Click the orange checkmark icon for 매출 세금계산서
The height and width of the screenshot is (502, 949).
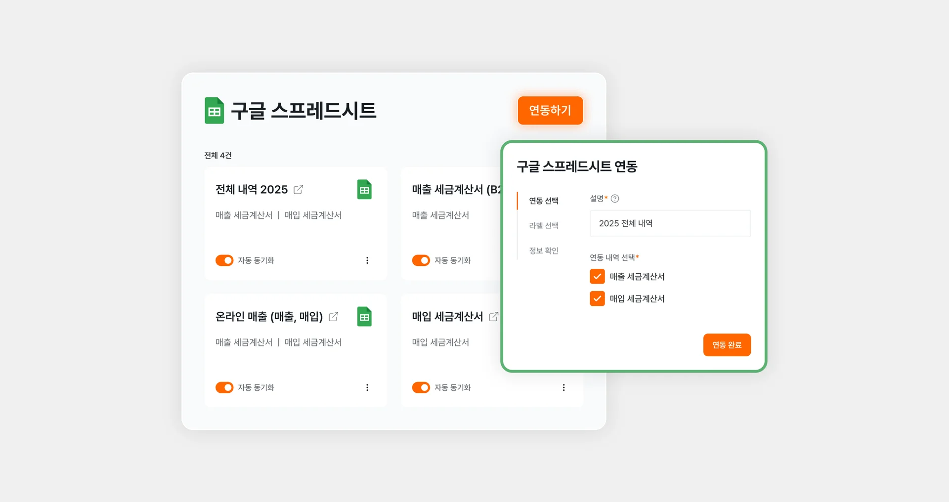click(598, 276)
